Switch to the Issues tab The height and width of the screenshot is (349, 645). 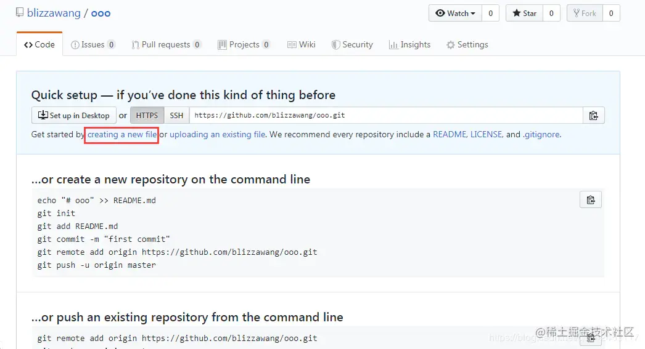click(93, 44)
